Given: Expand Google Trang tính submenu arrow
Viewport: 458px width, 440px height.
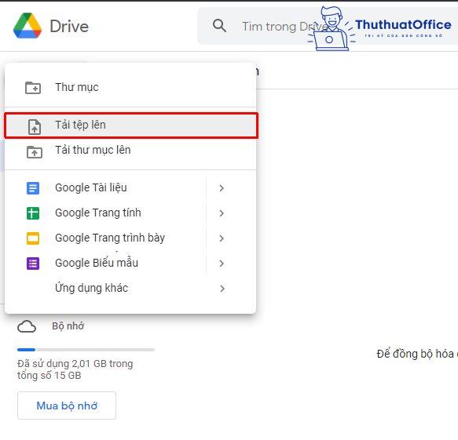Looking at the screenshot, I should pos(222,213).
